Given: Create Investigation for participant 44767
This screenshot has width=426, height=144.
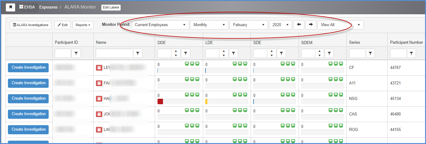Looking at the screenshot, I should point(28,68).
